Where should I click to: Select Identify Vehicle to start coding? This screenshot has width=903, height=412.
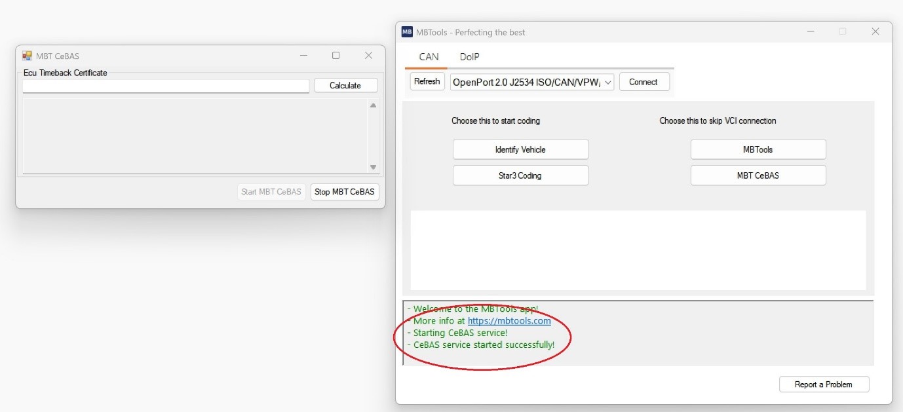520,149
